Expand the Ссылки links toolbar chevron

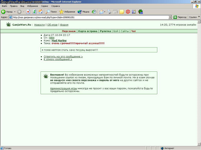coord(199,17)
